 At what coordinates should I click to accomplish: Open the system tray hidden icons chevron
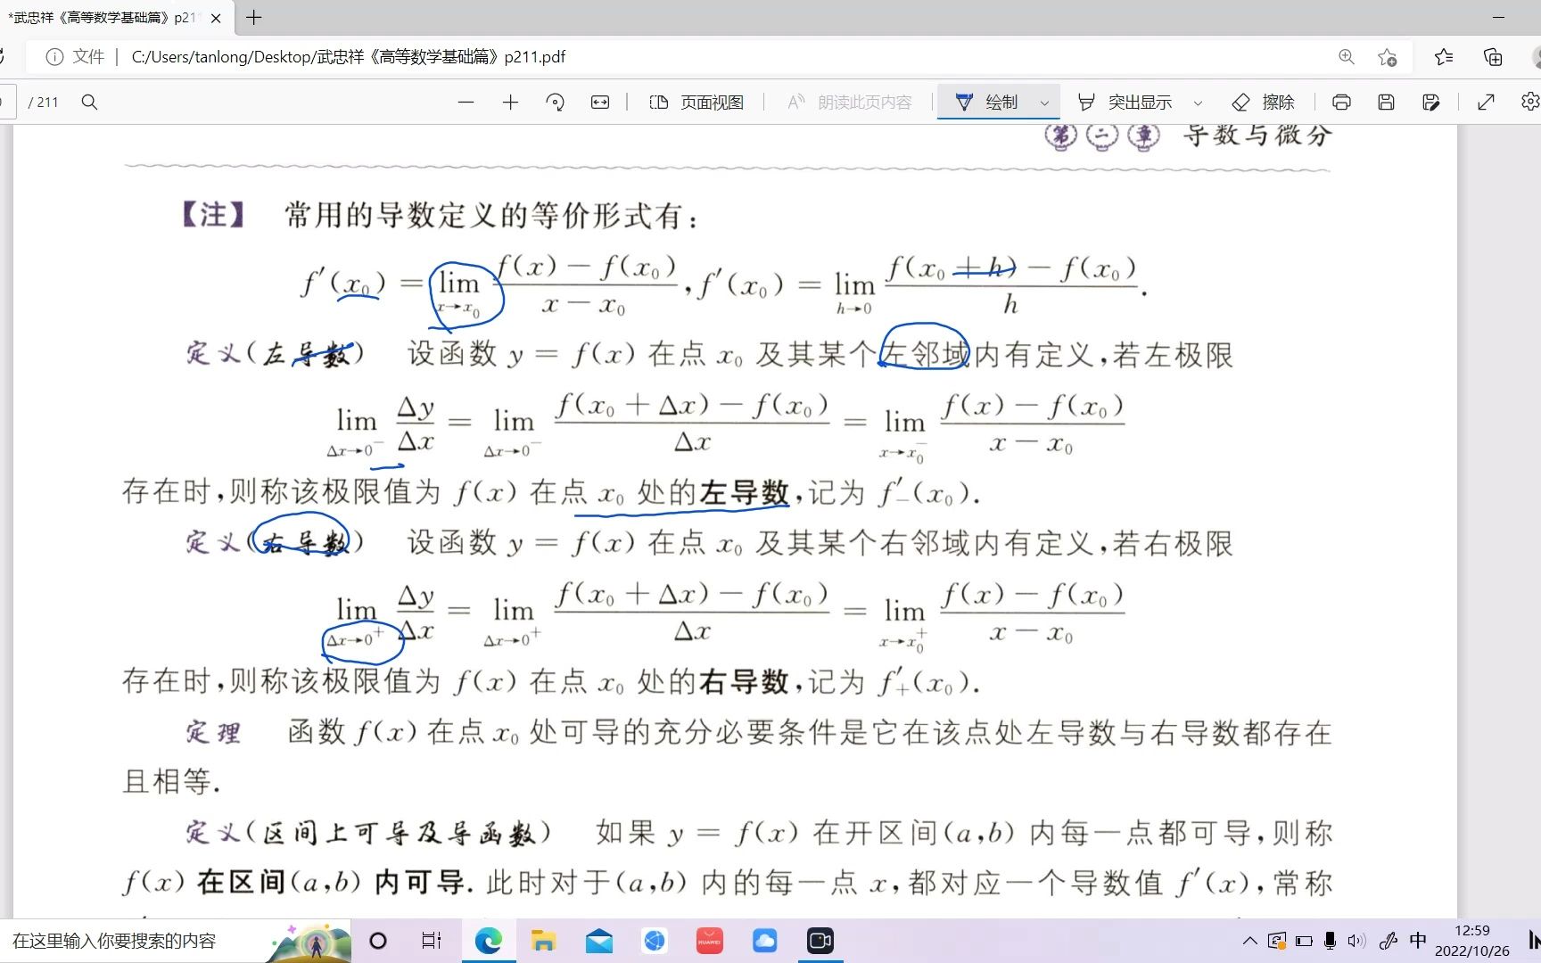(1248, 940)
